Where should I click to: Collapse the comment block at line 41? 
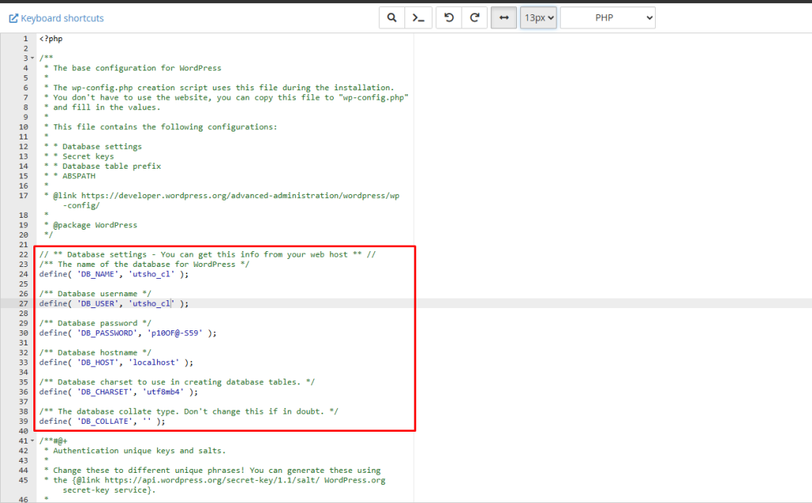[33, 441]
